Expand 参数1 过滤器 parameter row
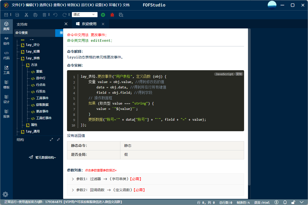 [156, 179]
